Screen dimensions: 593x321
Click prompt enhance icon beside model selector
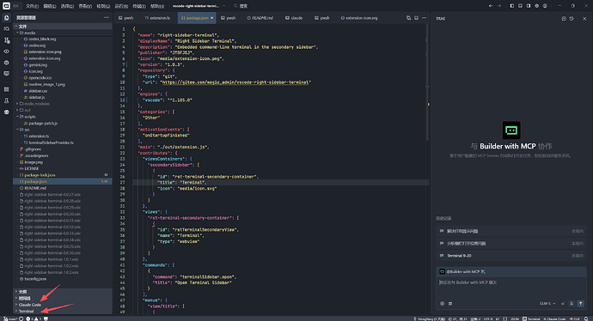tap(563, 303)
